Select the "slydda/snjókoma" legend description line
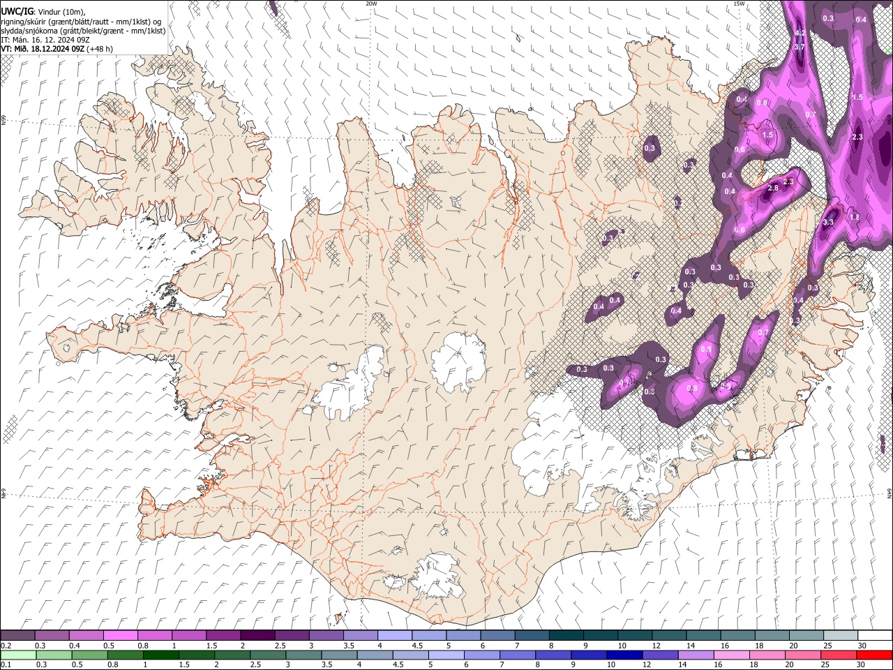This screenshot has width=893, height=670. [83, 31]
